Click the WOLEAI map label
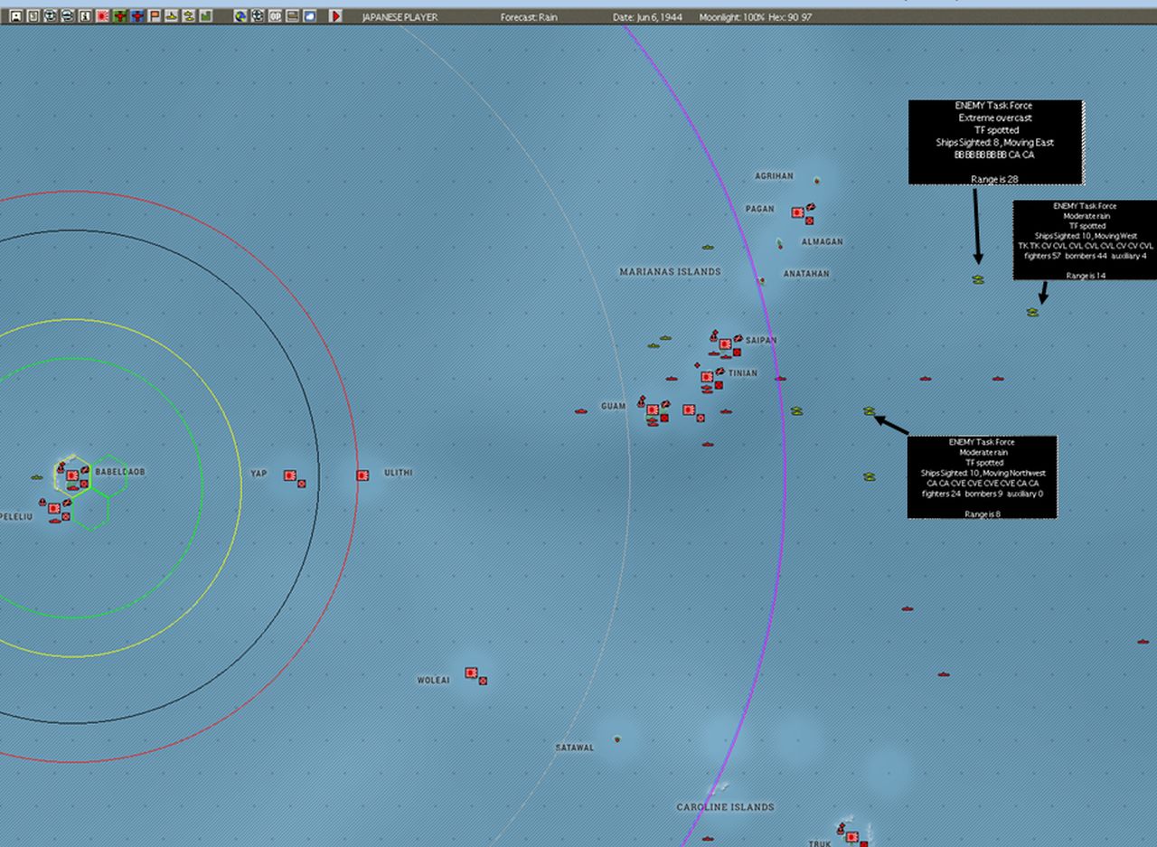Viewport: 1157px width, 847px height. [433, 680]
